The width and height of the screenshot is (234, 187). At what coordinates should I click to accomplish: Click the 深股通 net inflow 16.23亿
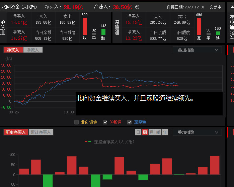pyautogui.click(x=134, y=38)
